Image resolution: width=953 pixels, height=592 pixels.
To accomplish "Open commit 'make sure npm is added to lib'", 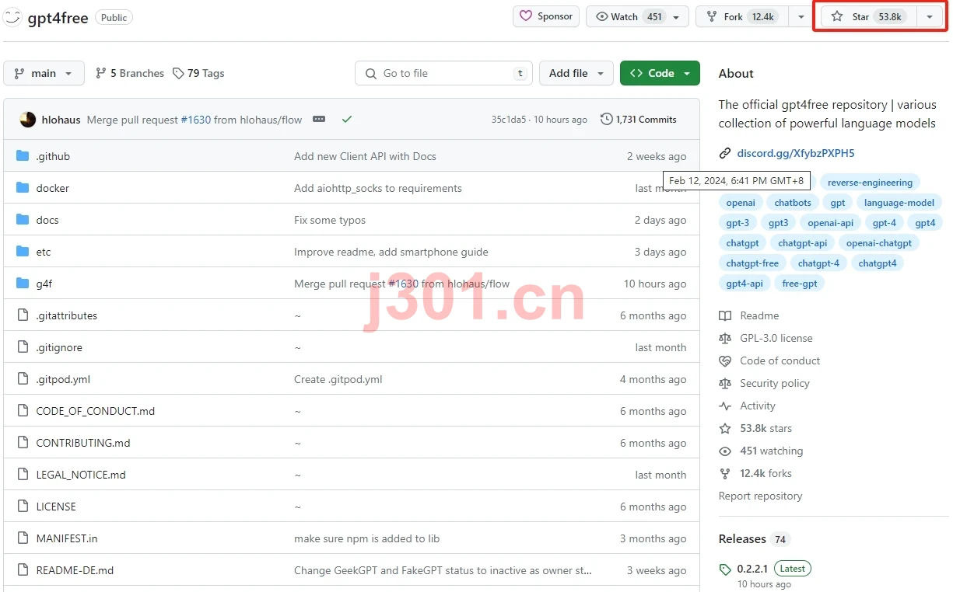I will (366, 538).
